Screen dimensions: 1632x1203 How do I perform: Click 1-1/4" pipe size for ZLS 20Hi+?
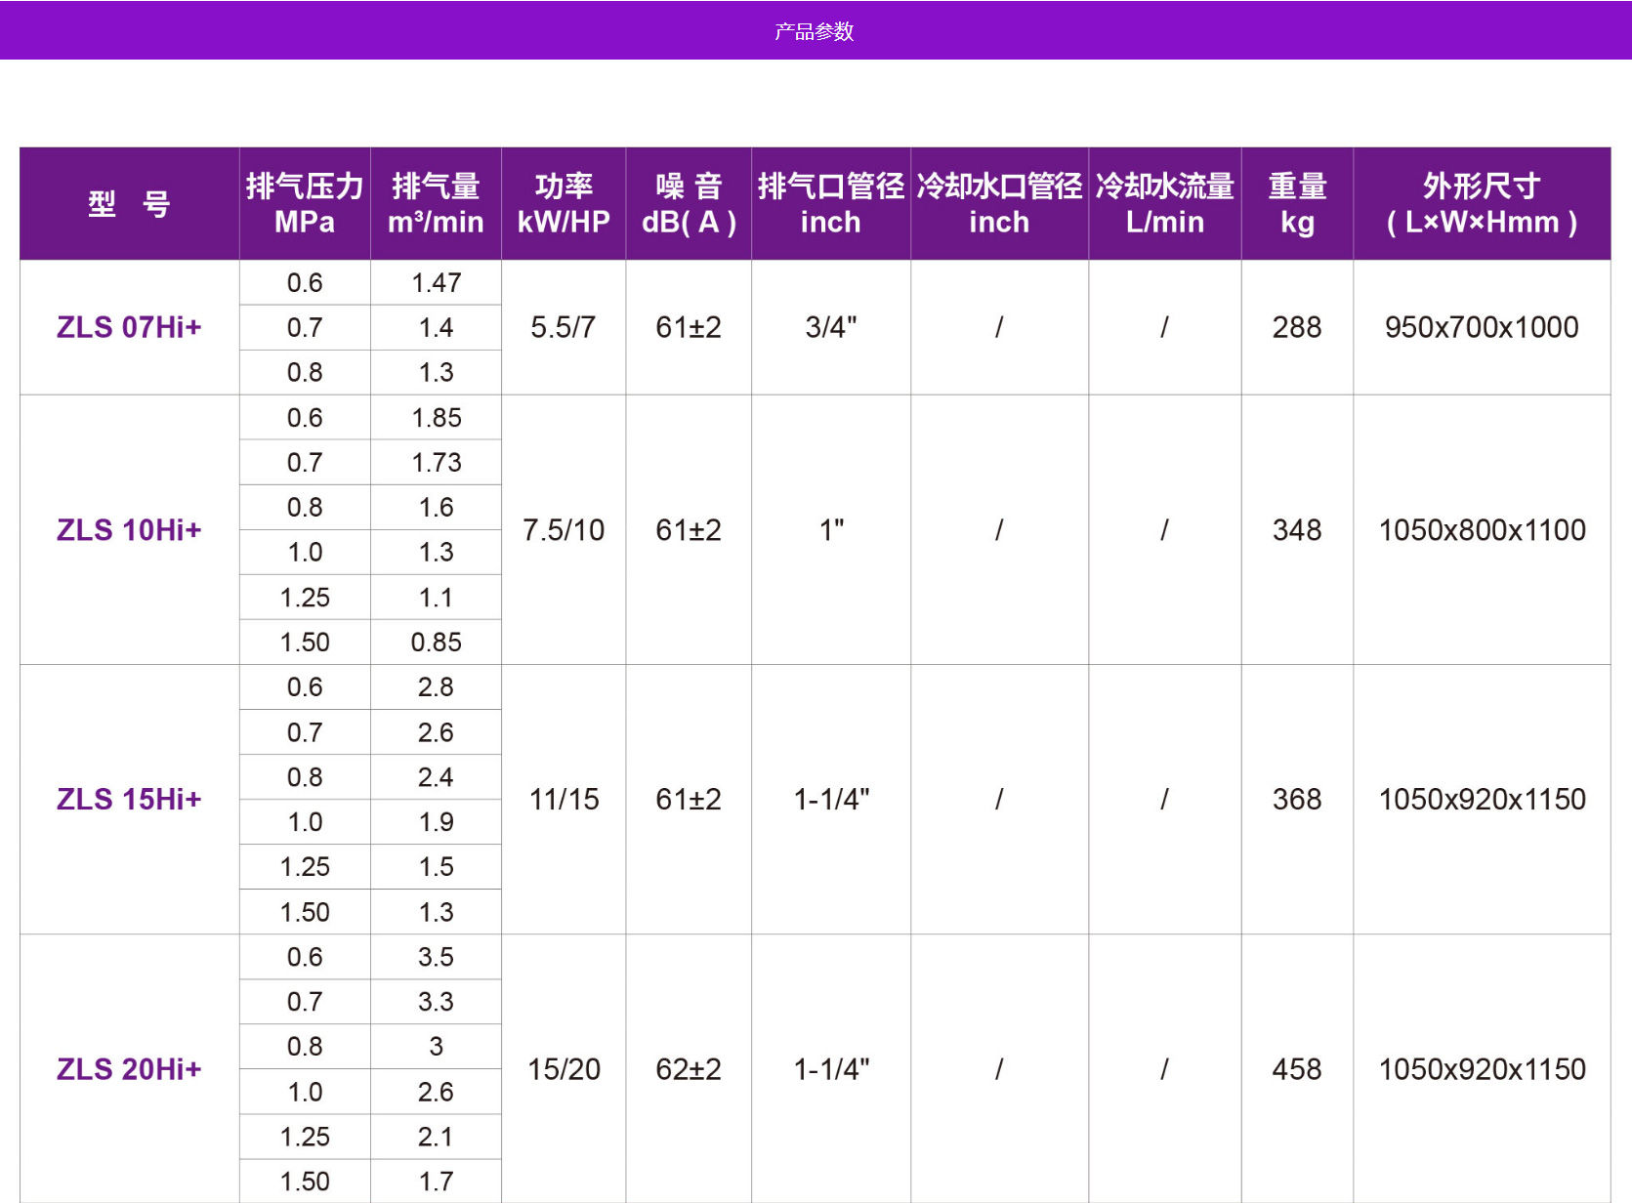(x=831, y=1069)
